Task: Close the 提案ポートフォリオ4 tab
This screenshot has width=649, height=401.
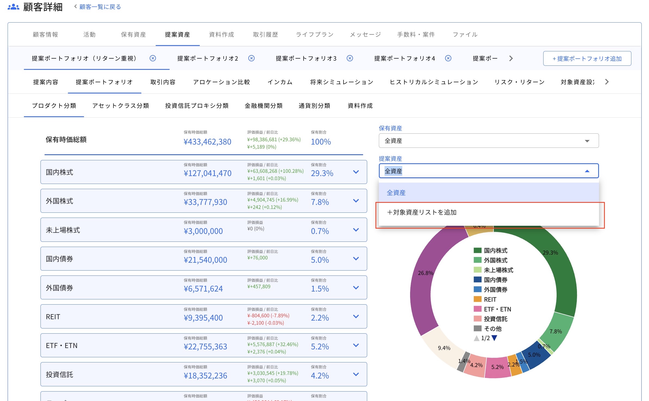Action: coord(448,58)
